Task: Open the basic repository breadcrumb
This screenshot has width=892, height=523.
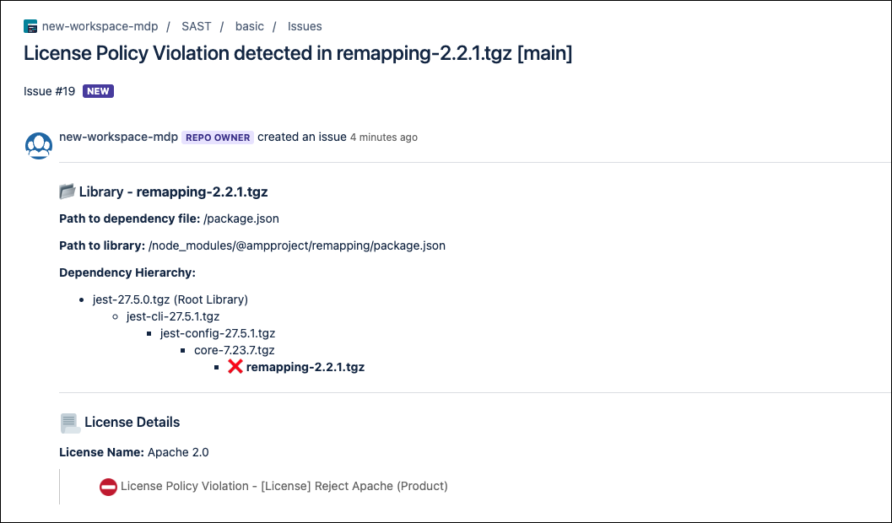Action: (x=249, y=26)
